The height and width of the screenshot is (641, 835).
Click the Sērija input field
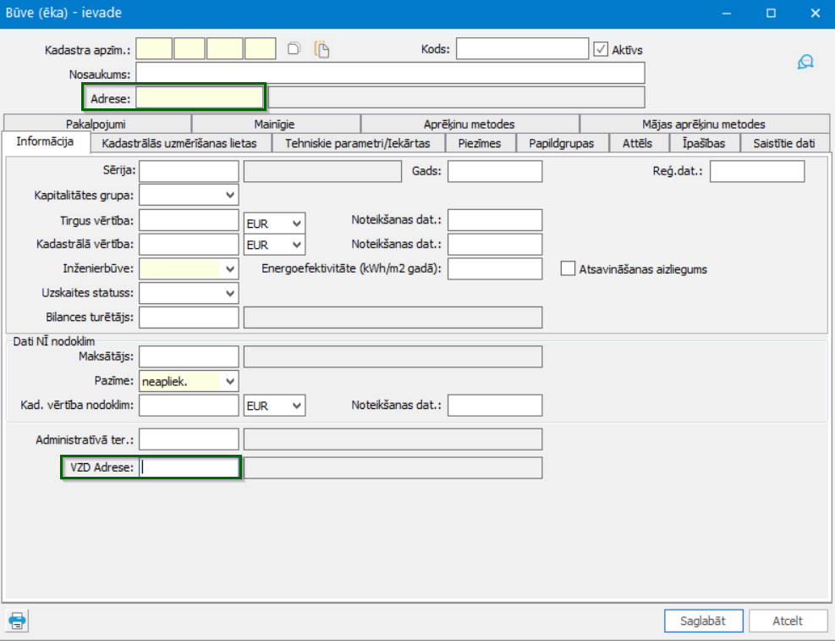189,172
